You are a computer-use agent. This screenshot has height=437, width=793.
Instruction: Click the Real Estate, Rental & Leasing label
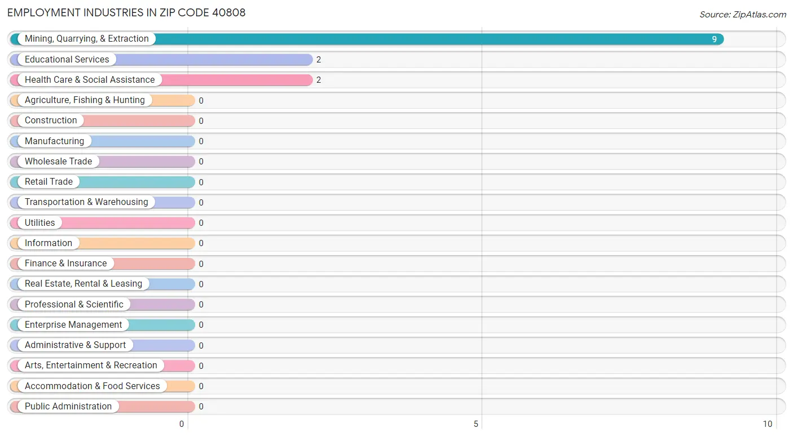pos(83,284)
